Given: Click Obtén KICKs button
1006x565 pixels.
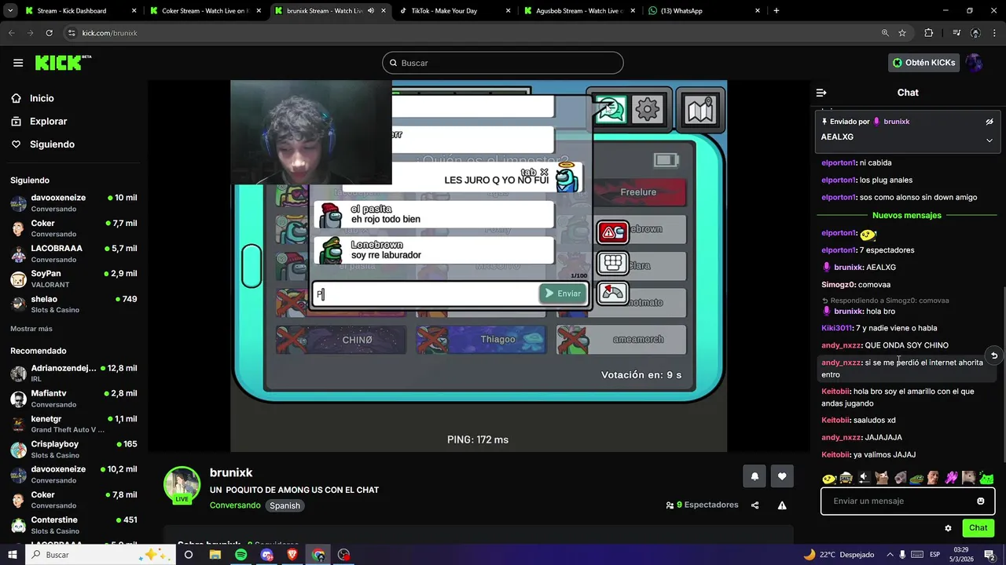Looking at the screenshot, I should [x=924, y=63].
